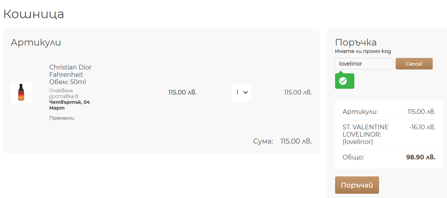Click the chevron arrow in quantity selector

point(246,92)
